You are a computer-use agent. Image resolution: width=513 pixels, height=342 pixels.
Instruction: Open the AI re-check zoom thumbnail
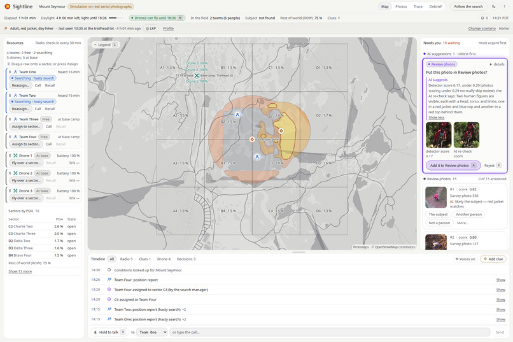(x=466, y=135)
